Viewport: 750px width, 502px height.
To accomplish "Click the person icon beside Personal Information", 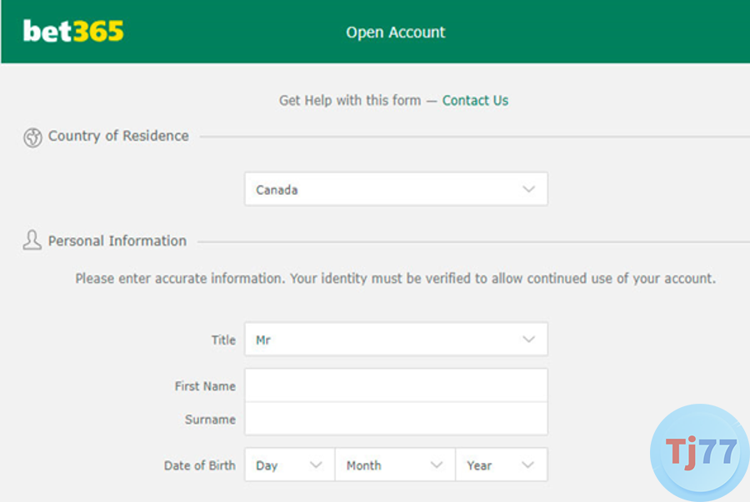I will (x=32, y=240).
